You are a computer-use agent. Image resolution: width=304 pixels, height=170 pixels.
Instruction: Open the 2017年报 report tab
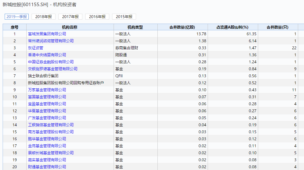click(70, 17)
